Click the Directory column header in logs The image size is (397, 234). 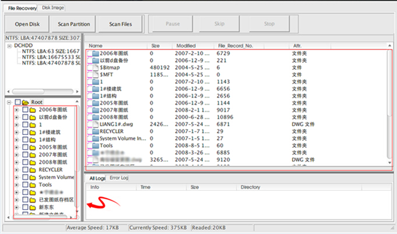tap(298, 187)
